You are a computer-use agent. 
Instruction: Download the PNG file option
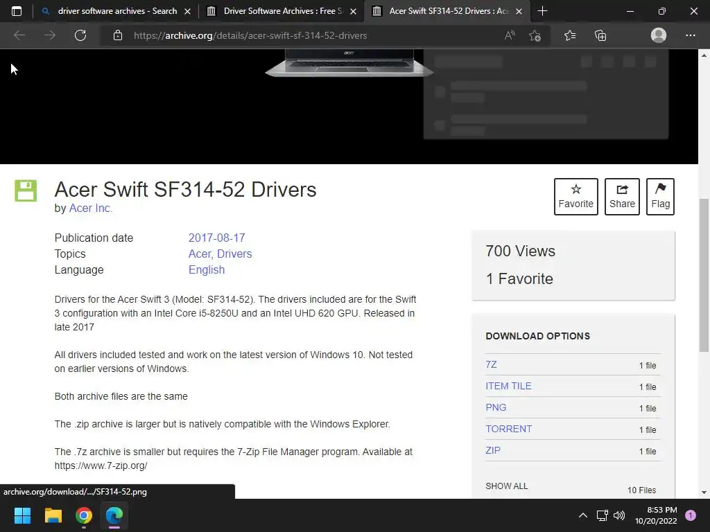pos(496,407)
